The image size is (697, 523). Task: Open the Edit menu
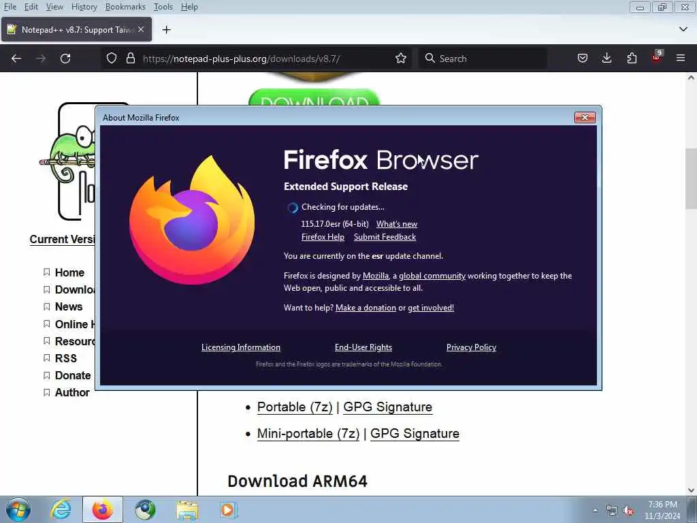click(31, 7)
